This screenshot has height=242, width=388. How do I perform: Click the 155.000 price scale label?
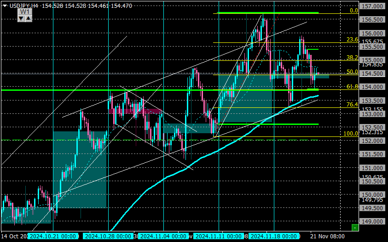[372, 60]
